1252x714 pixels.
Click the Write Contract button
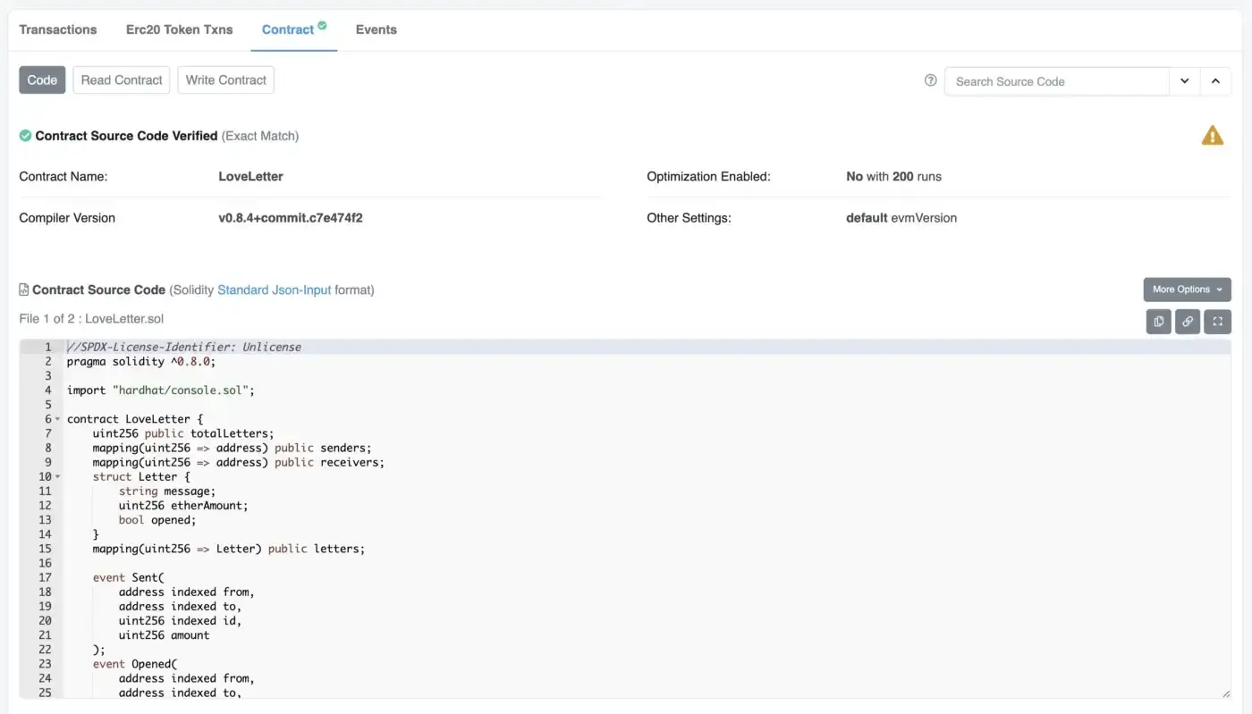pos(225,80)
